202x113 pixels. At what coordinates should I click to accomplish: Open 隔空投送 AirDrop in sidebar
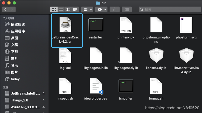click(15, 24)
